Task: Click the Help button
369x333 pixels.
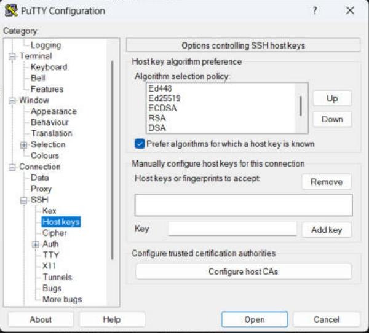Action: [x=112, y=319]
